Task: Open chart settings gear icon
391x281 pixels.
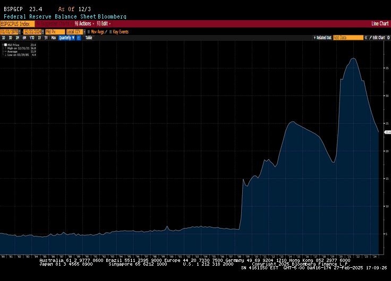Action: point(388,38)
